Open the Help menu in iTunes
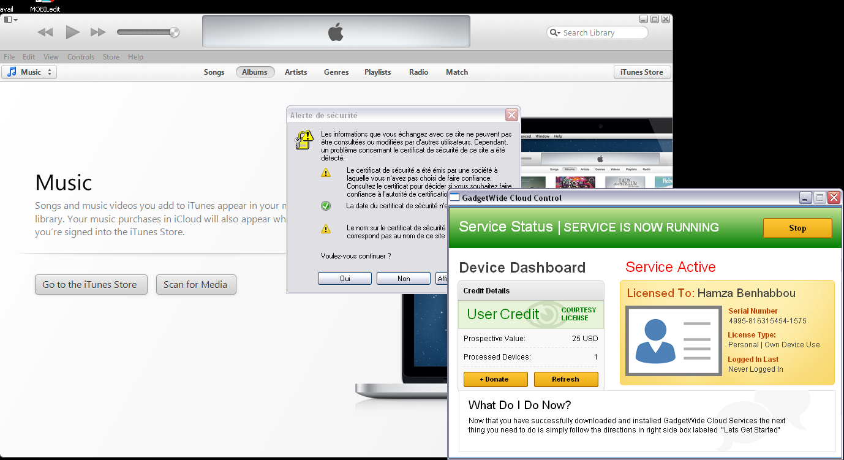 coord(135,57)
